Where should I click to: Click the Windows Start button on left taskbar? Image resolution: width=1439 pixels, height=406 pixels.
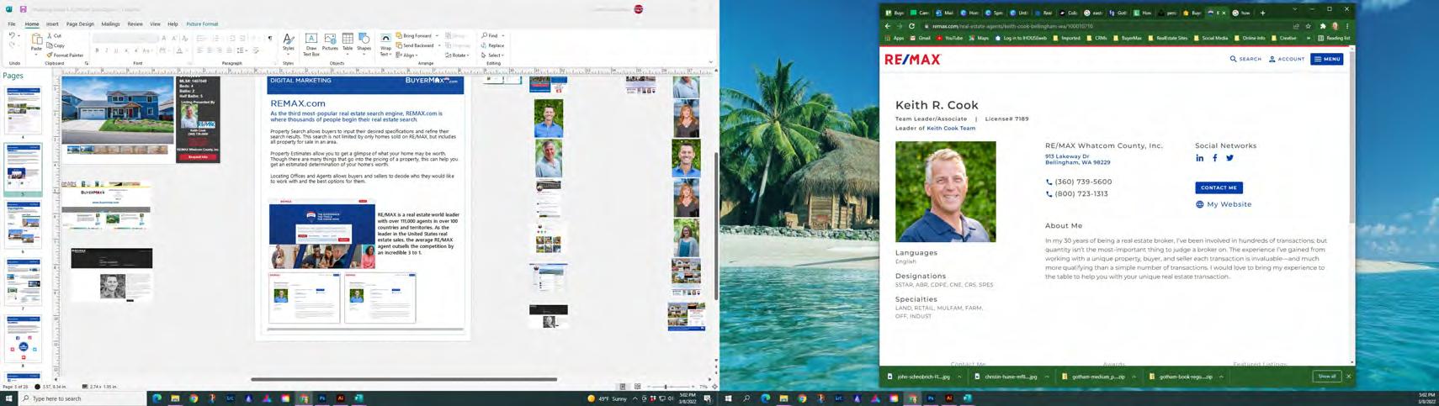[x=10, y=398]
